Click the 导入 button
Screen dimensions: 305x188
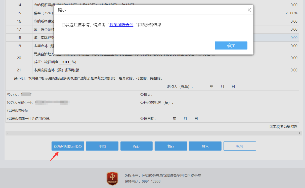coord(205,146)
